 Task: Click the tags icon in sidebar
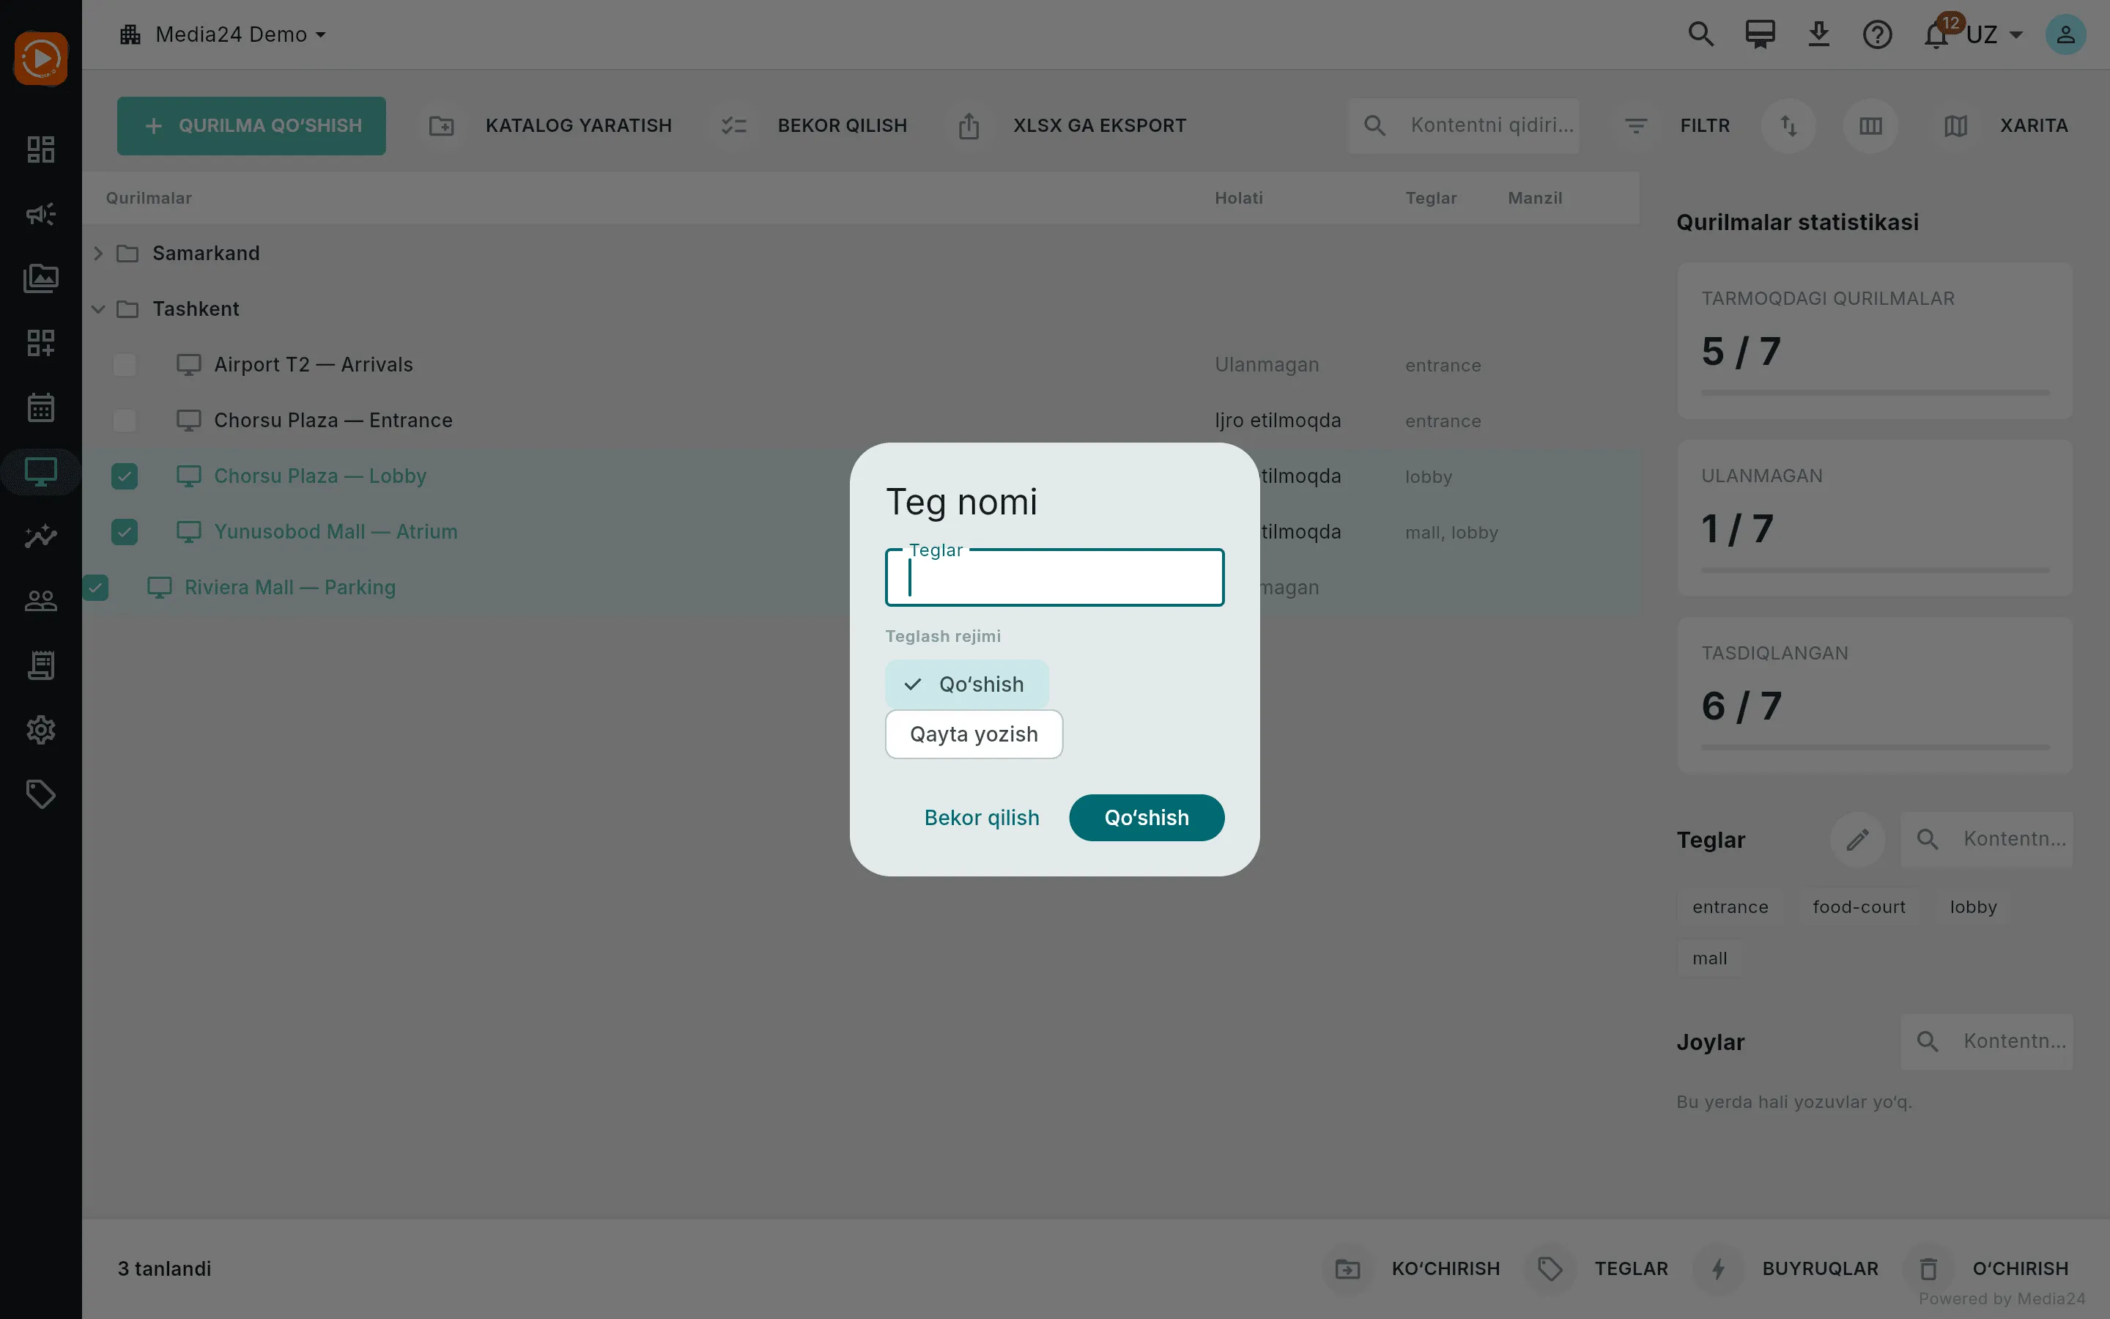[41, 794]
